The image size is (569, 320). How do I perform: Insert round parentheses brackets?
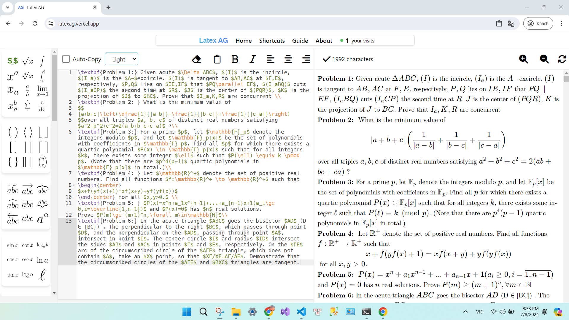(x=13, y=132)
